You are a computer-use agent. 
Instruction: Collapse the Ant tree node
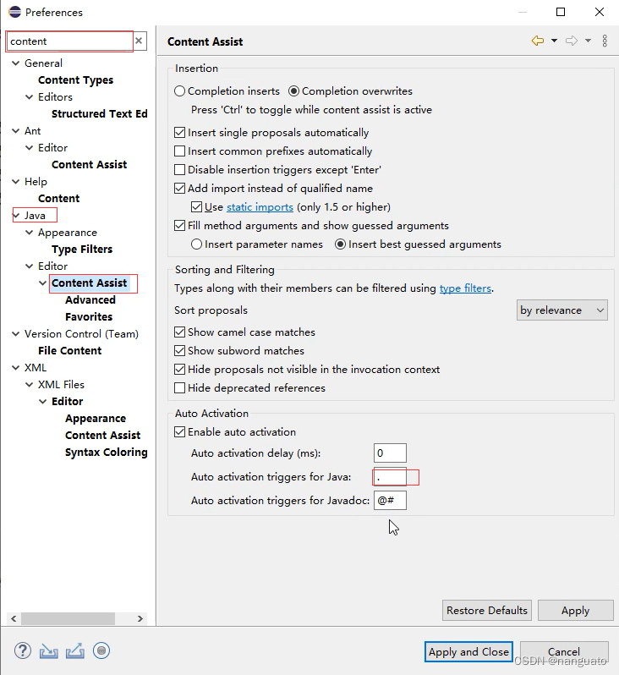(x=16, y=131)
